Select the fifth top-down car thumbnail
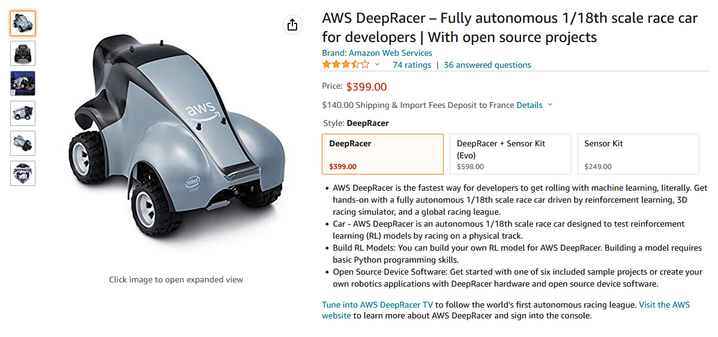The width and height of the screenshot is (718, 337). point(23,143)
